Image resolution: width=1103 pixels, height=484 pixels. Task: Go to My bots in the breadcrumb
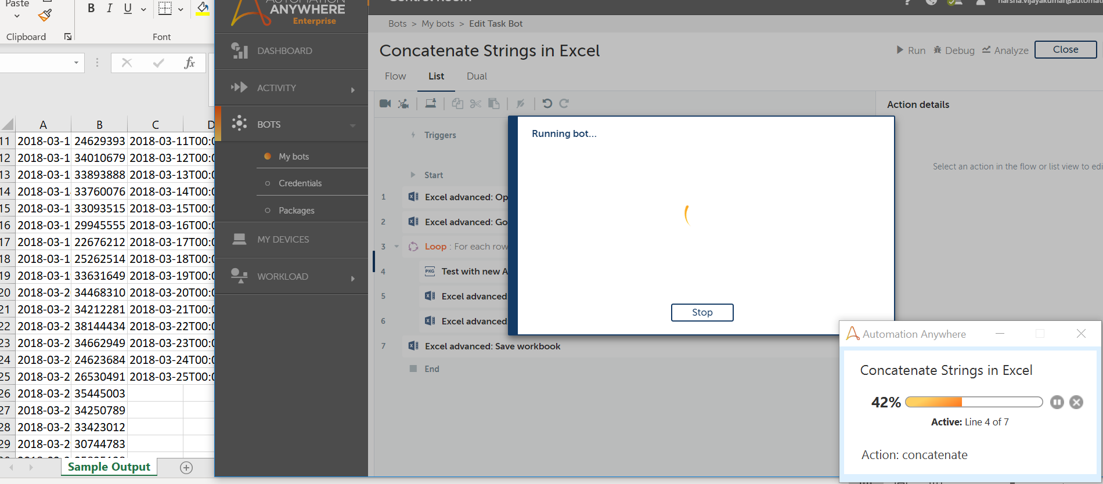(x=438, y=23)
